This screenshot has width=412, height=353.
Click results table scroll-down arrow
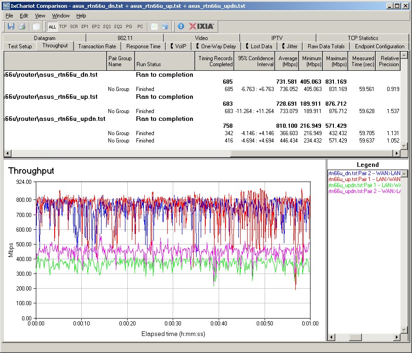point(404,146)
